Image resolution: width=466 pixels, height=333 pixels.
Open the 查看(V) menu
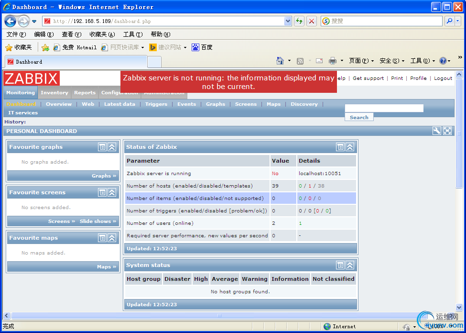tap(71, 34)
